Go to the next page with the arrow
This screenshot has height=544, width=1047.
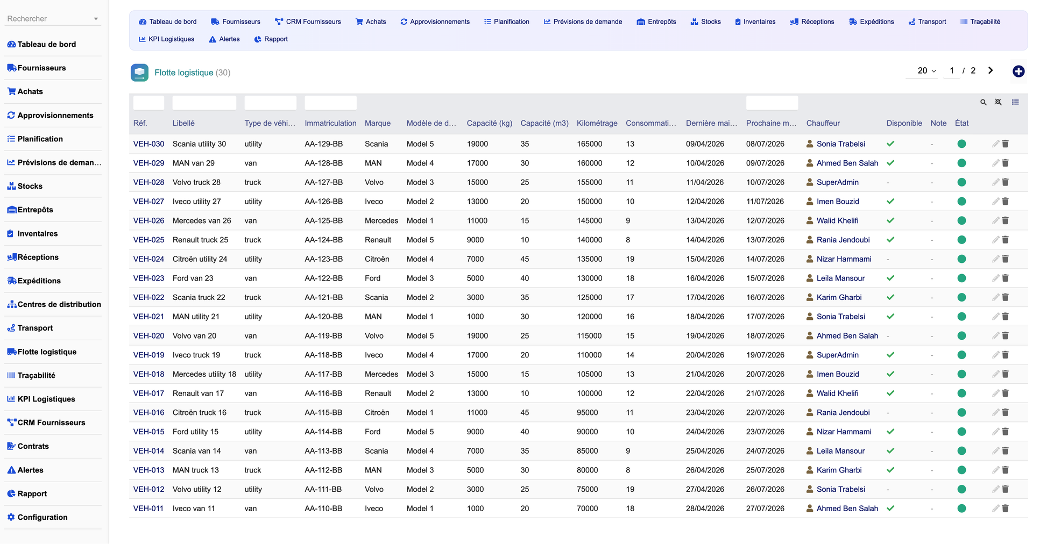pos(991,70)
